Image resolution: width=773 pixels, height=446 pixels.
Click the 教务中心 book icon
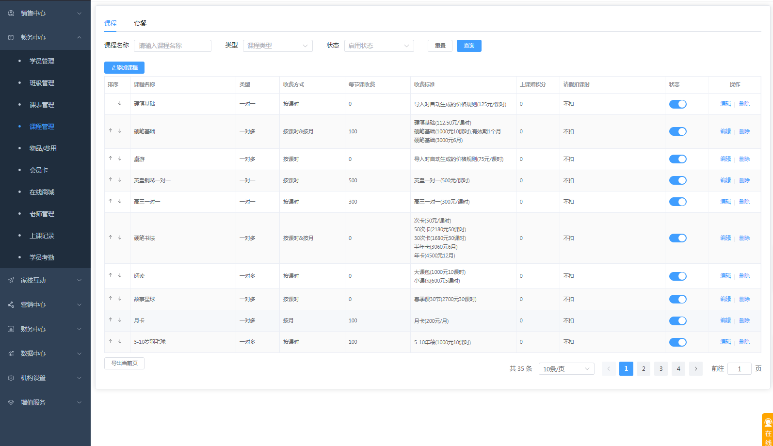(11, 37)
